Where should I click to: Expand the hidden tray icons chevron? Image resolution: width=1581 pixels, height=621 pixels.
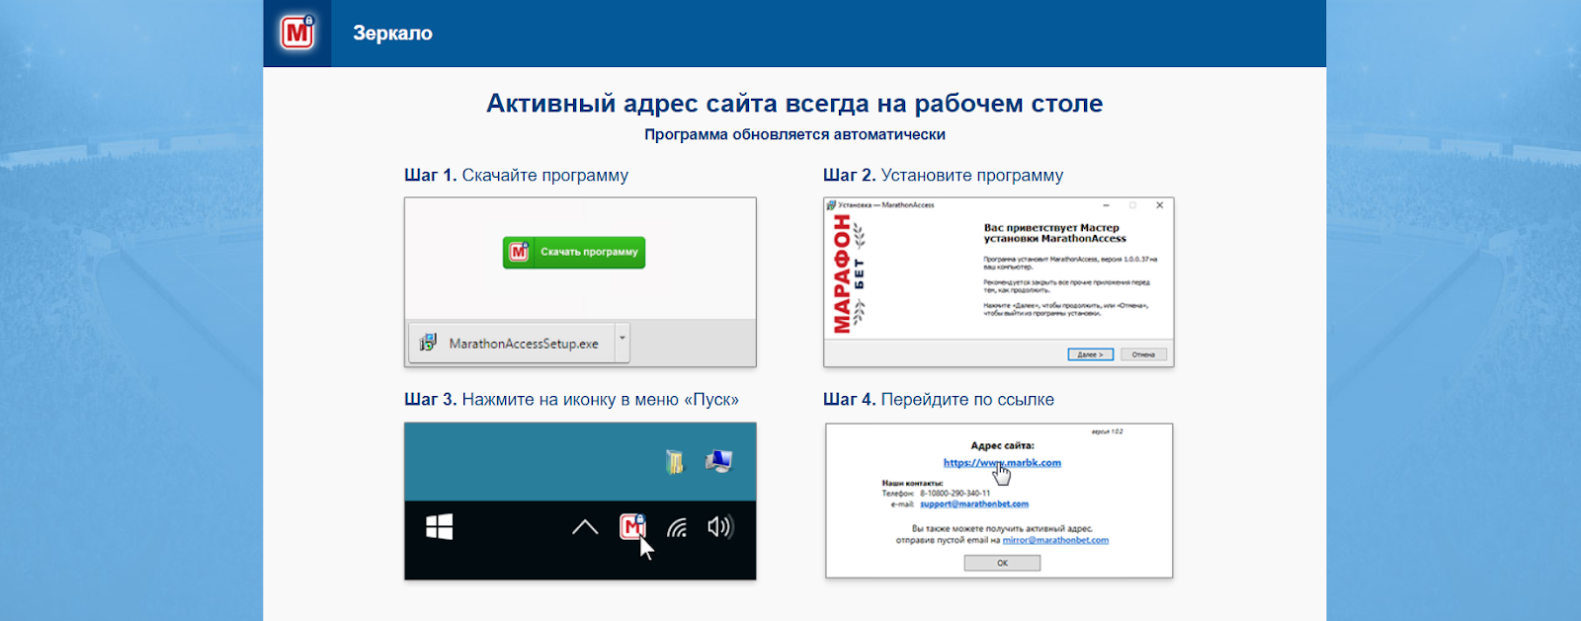click(585, 527)
